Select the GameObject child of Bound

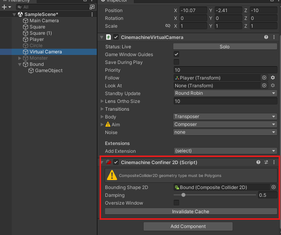pyautogui.click(x=49, y=71)
